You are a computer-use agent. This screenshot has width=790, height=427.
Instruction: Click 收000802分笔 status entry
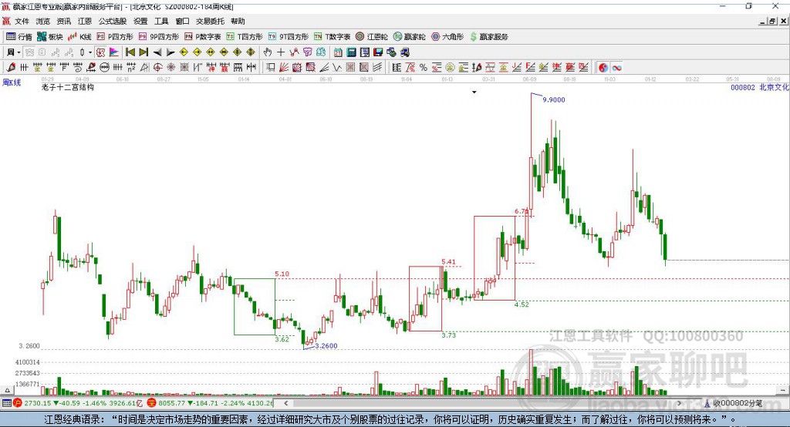coord(733,403)
